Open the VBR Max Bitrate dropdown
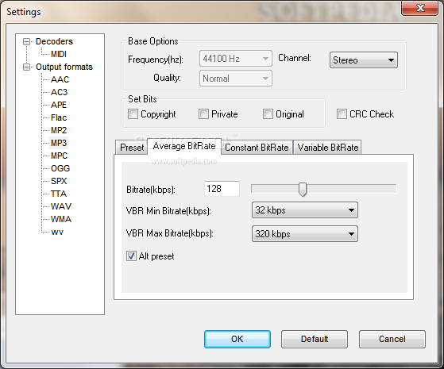 [x=305, y=234]
